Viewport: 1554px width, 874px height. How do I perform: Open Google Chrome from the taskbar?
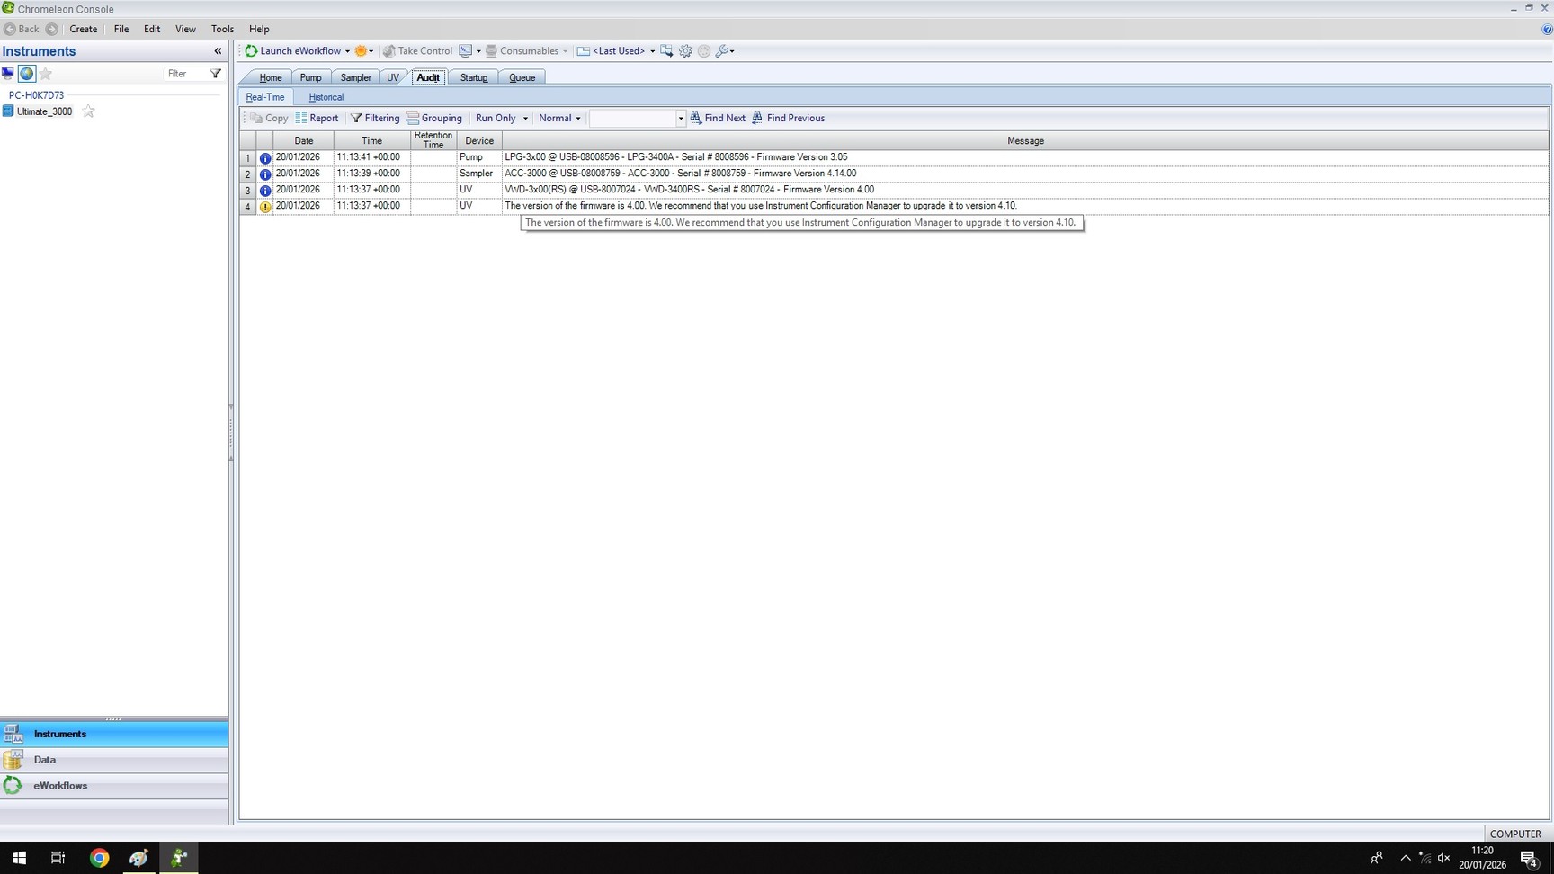click(x=99, y=858)
